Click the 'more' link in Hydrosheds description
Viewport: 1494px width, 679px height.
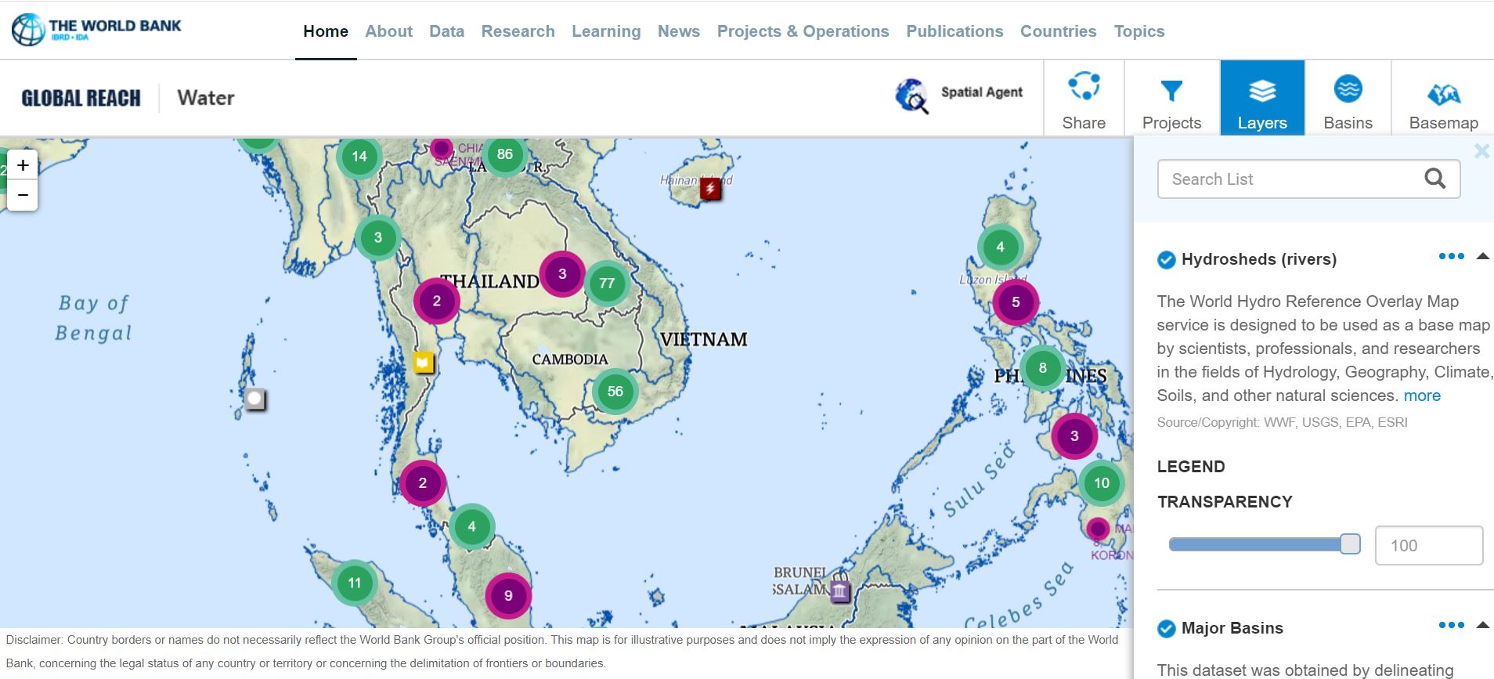click(x=1422, y=395)
